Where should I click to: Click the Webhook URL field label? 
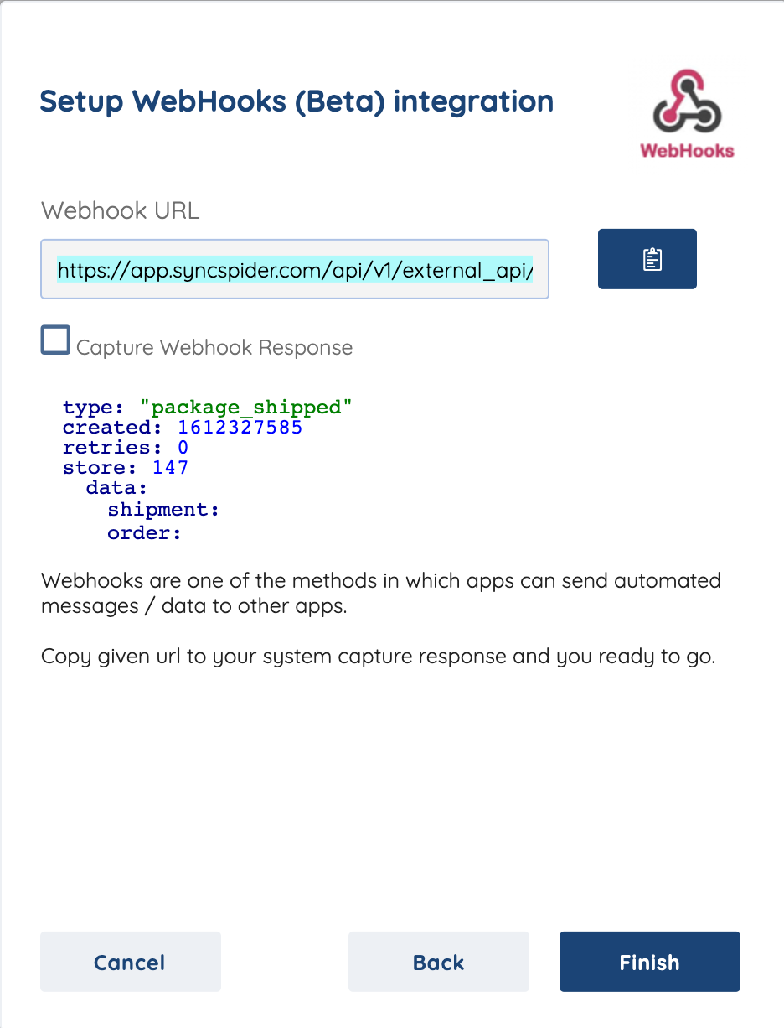121,210
